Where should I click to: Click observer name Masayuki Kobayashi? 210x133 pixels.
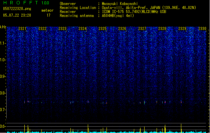pos(120,4)
